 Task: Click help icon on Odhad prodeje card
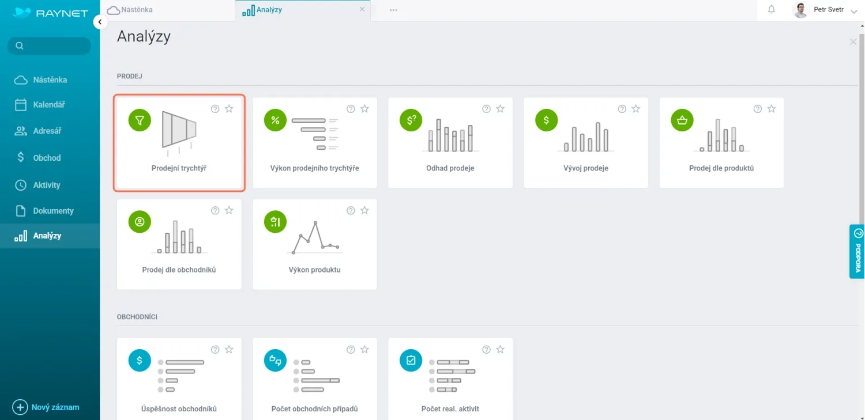(x=486, y=109)
